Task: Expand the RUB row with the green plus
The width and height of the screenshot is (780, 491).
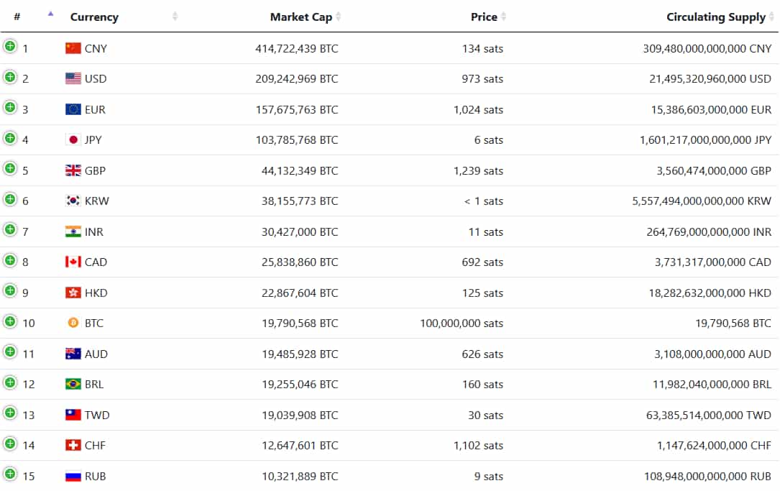Action: (10, 473)
